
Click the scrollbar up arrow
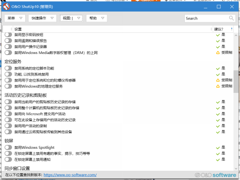click(236, 35)
